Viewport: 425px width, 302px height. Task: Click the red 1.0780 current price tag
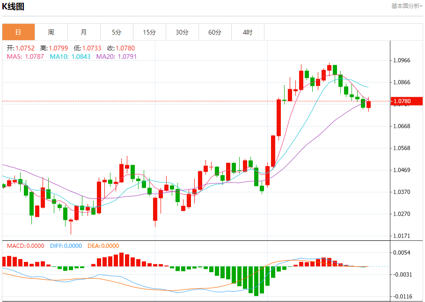[x=407, y=101]
